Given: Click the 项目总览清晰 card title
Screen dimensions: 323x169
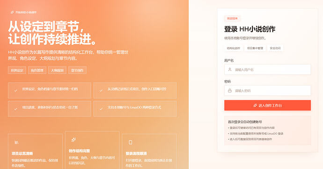Looking at the screenshot, I should pyautogui.click(x=22, y=153).
